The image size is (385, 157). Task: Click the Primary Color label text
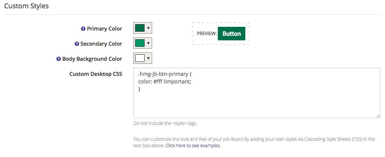click(104, 29)
